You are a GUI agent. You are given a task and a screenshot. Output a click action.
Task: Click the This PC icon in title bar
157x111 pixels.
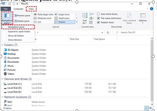[3, 4]
